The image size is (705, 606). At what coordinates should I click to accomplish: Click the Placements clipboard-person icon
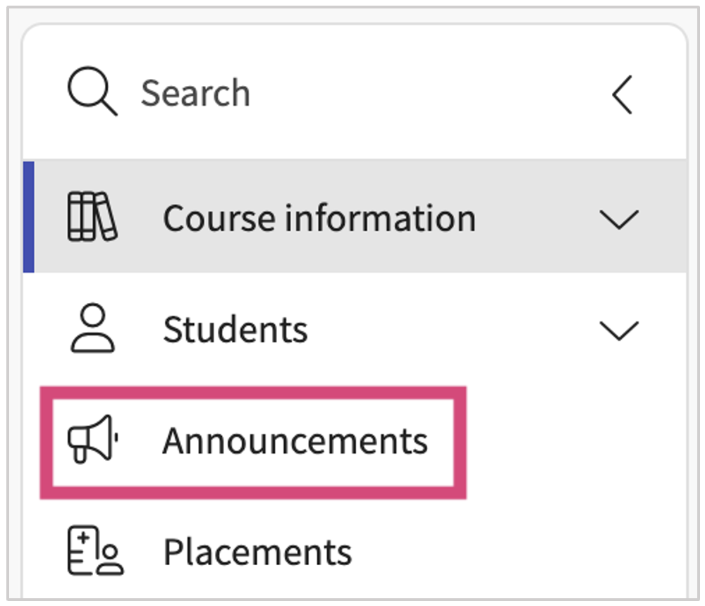[x=95, y=550]
